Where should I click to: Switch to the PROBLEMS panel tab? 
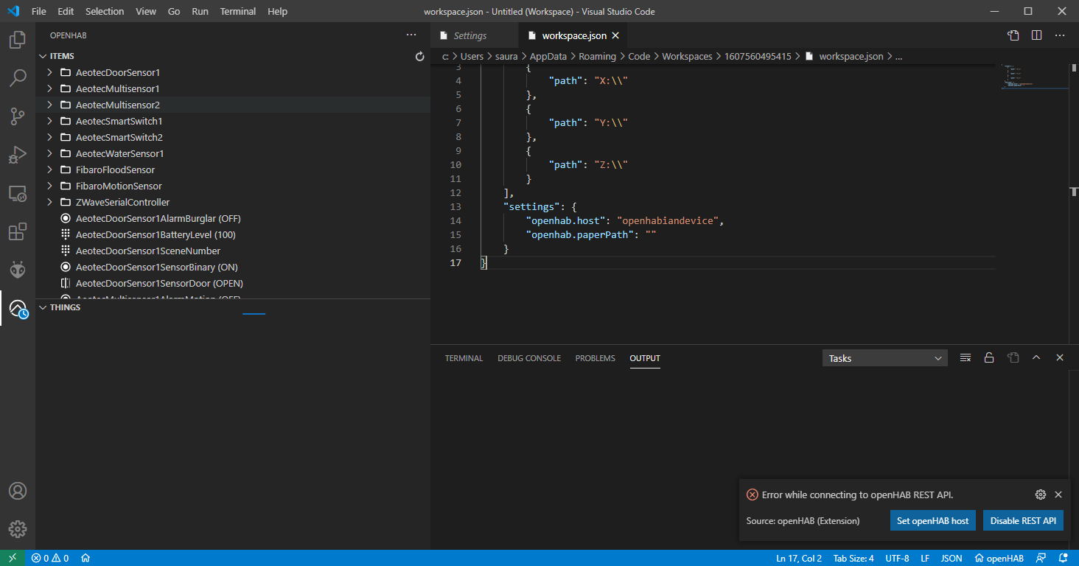coord(595,358)
